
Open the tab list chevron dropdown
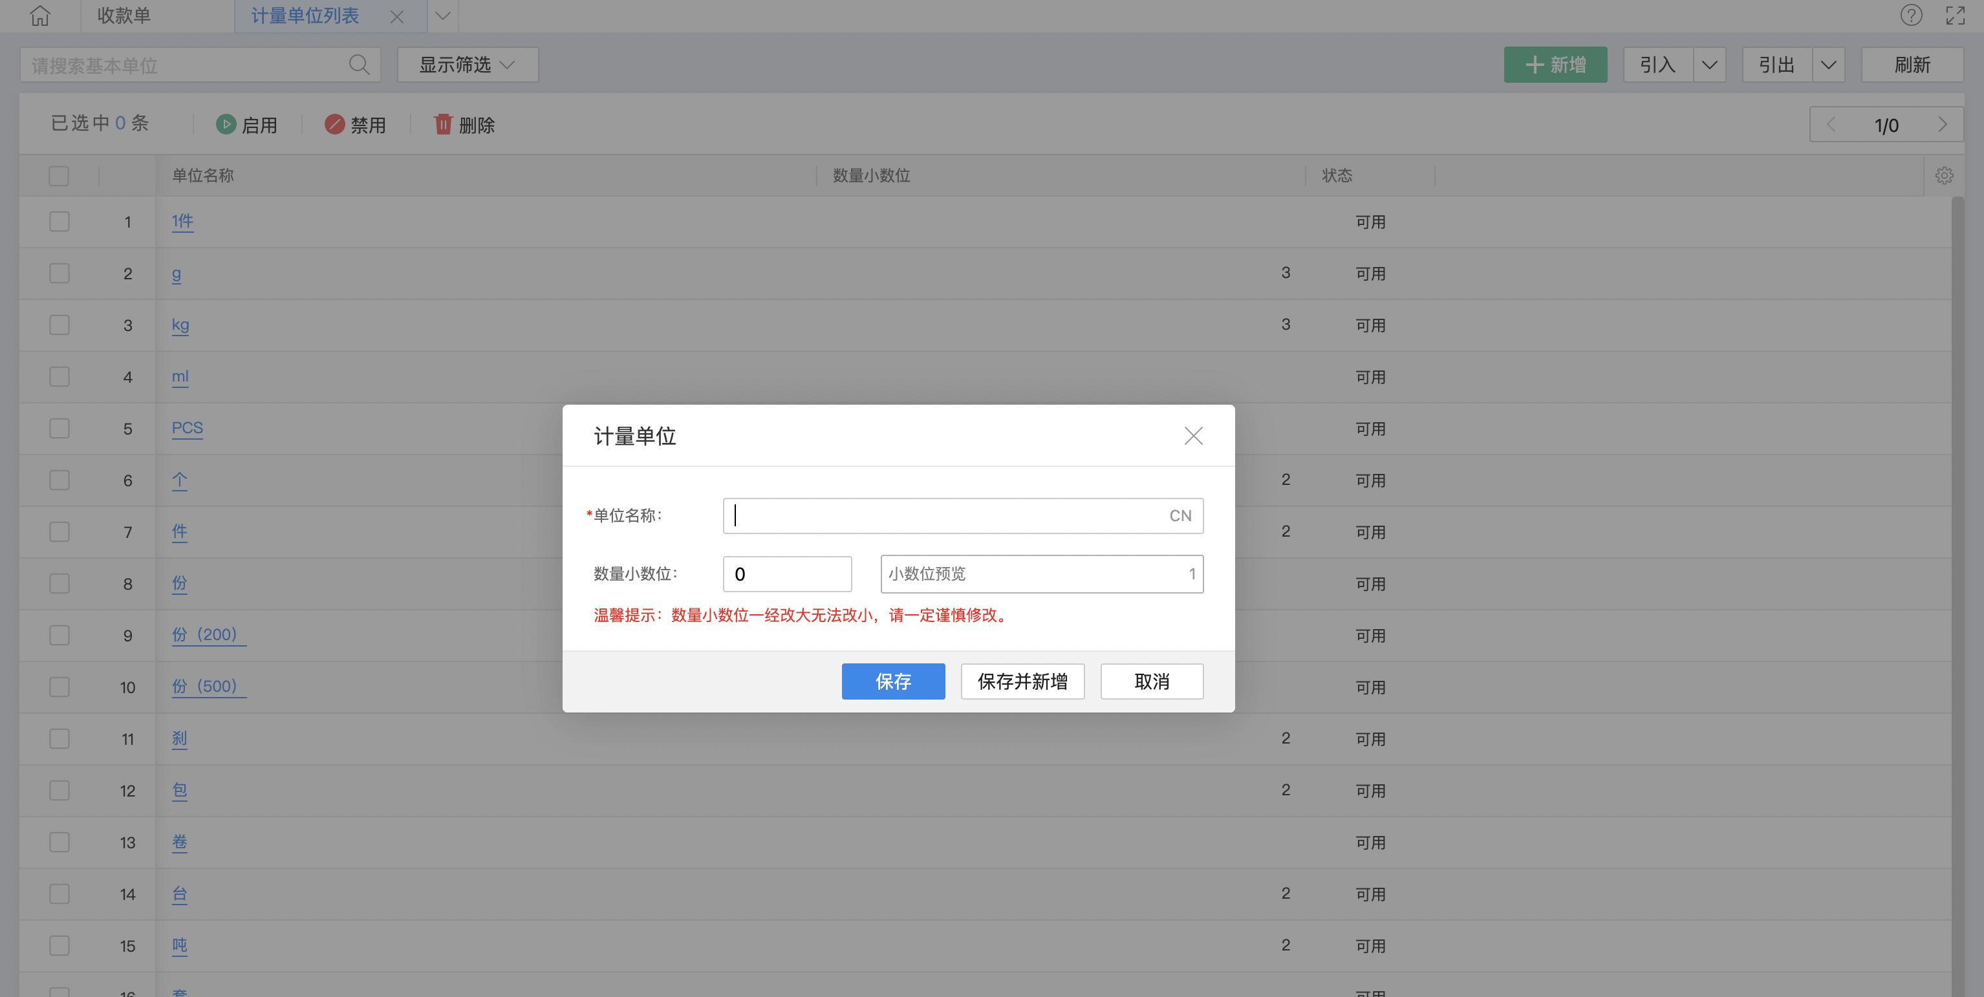tap(443, 16)
